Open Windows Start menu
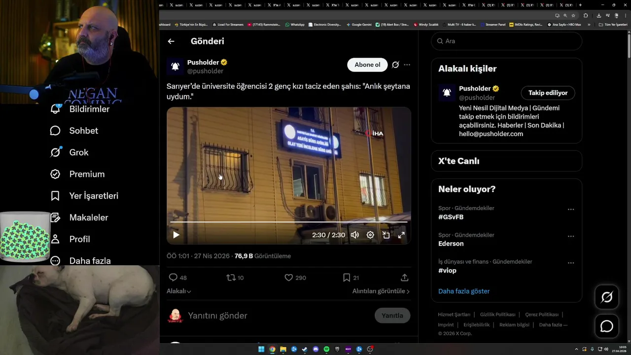Screen dimensions: 631x355 (261, 349)
